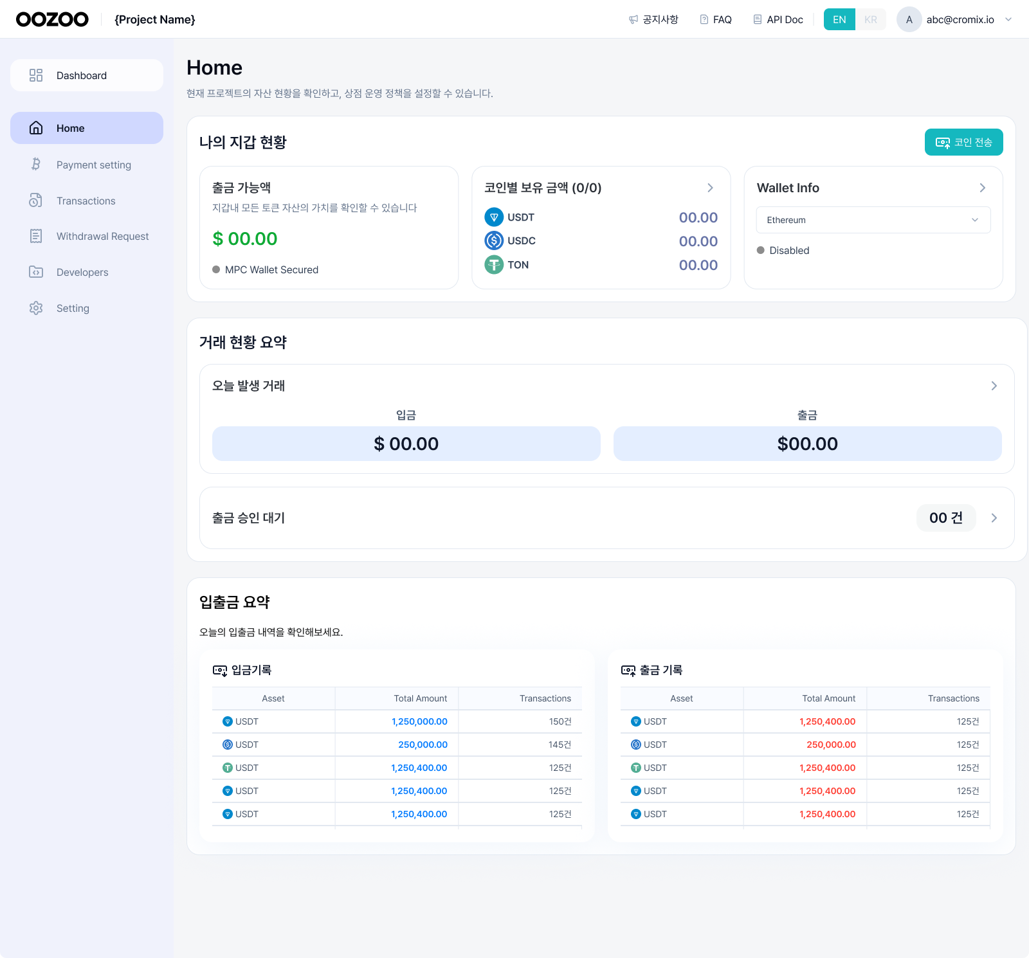Click the TON coin icon in holdings card
This screenshot has height=958, width=1029.
click(x=494, y=264)
